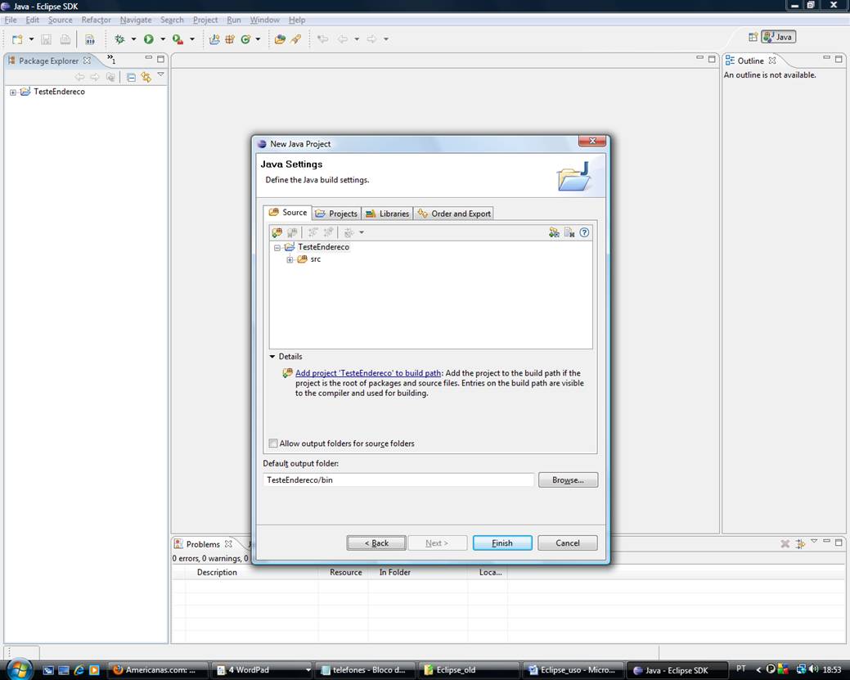850x680 pixels.
Task: Open the Window menu
Action: pos(264,20)
